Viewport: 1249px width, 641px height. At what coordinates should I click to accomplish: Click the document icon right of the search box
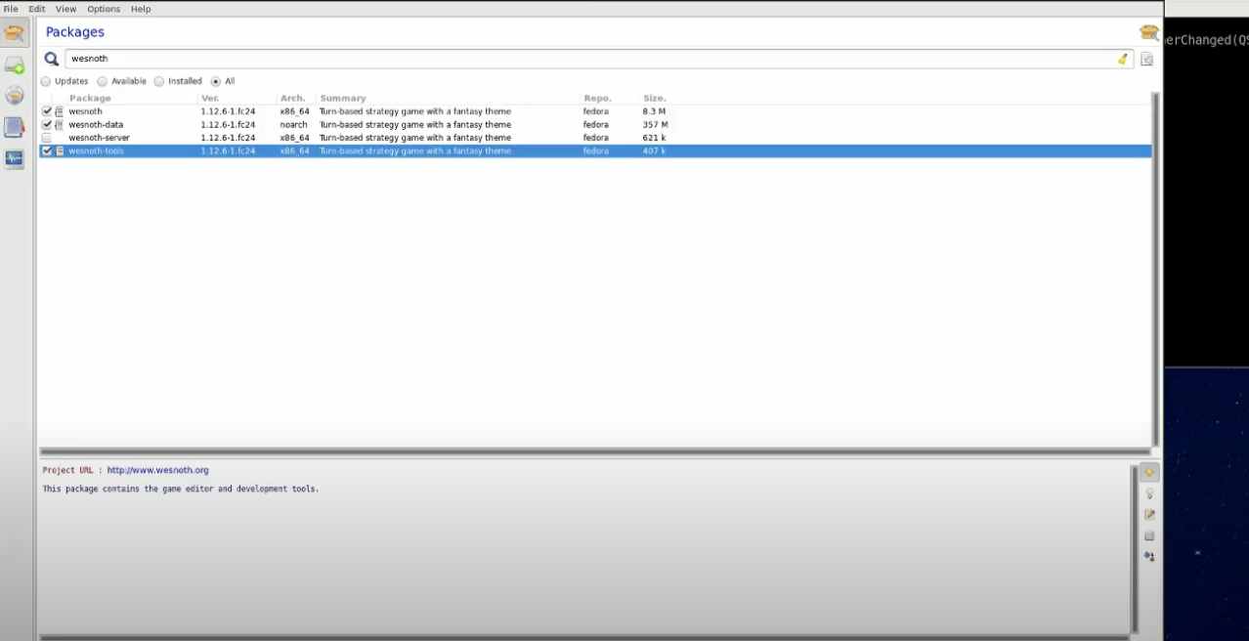point(1147,60)
